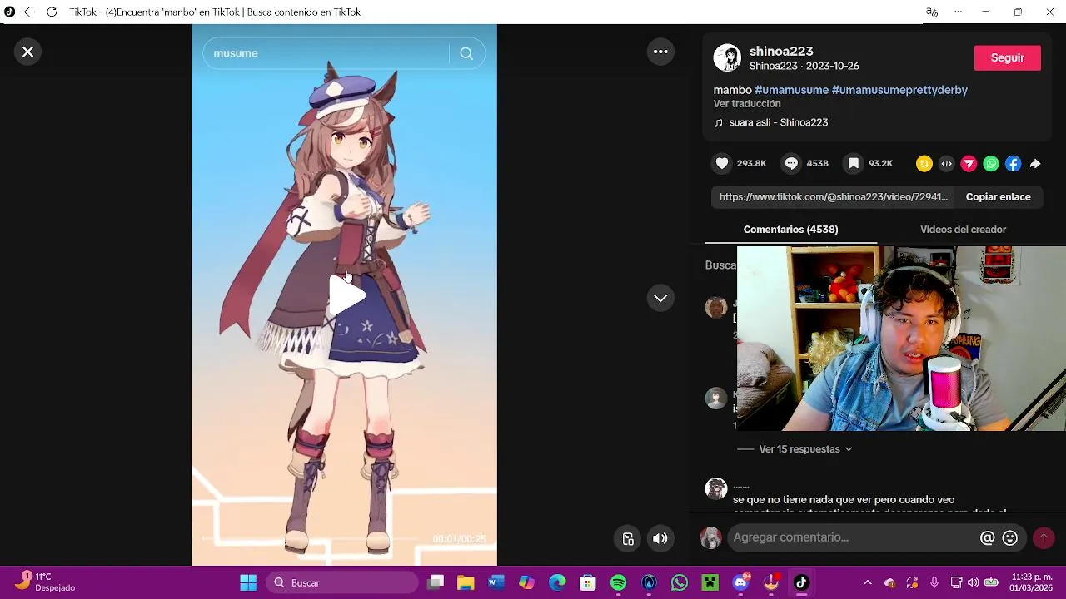The image size is (1066, 599).
Task: Open the weather widget showing 11°C Despejado
Action: point(47,582)
